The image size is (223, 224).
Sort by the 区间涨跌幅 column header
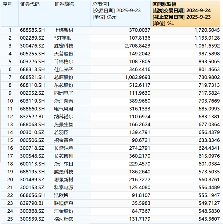186,14
